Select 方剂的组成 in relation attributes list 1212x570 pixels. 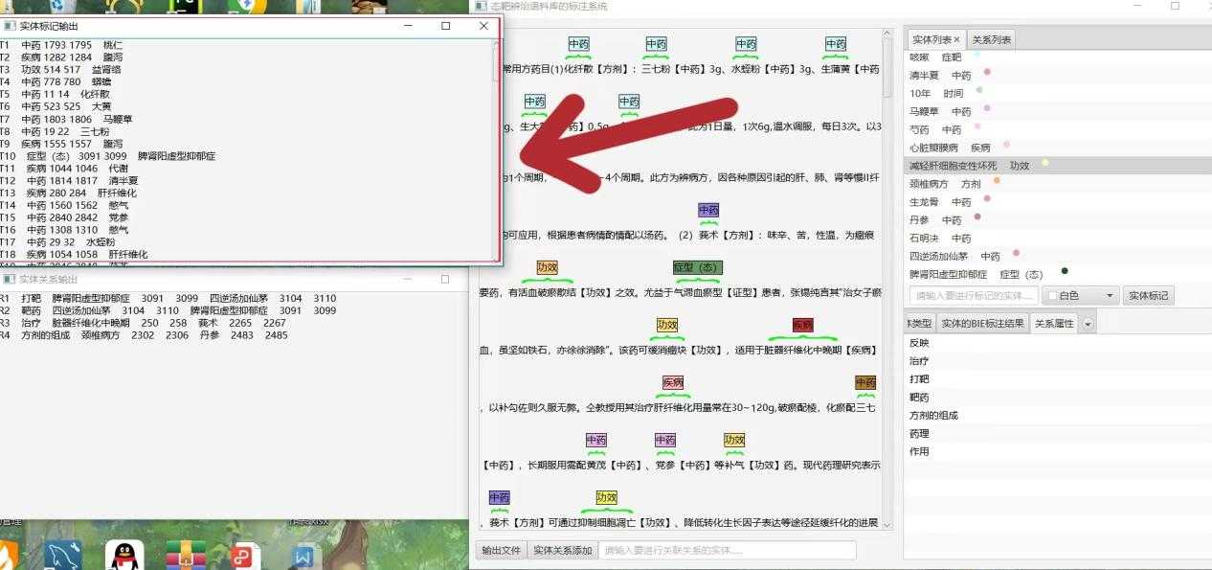(x=933, y=416)
